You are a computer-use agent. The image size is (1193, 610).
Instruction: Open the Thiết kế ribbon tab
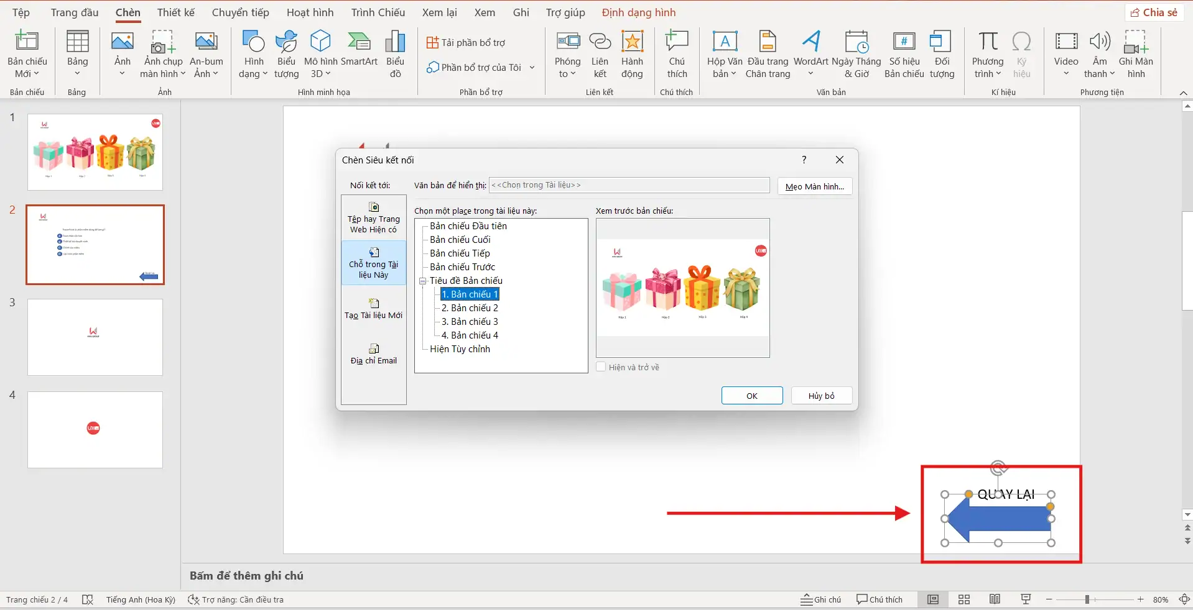pyautogui.click(x=175, y=12)
